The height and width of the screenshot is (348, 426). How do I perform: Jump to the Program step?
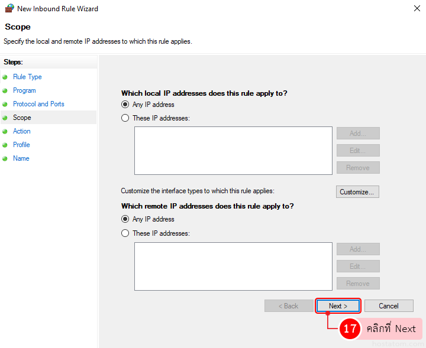click(x=24, y=90)
